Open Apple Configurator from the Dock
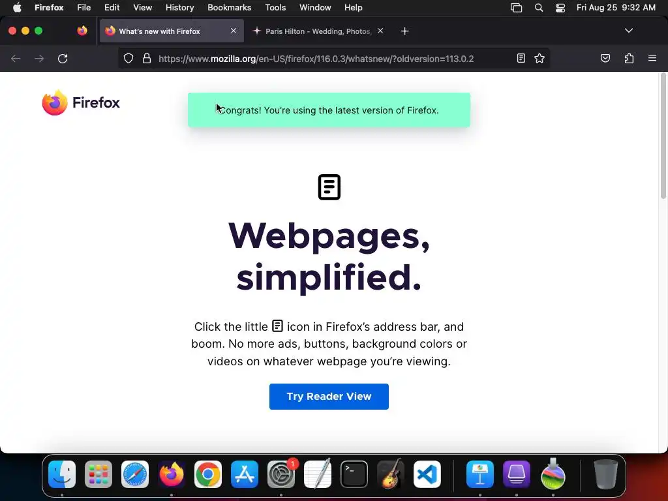 click(x=517, y=474)
